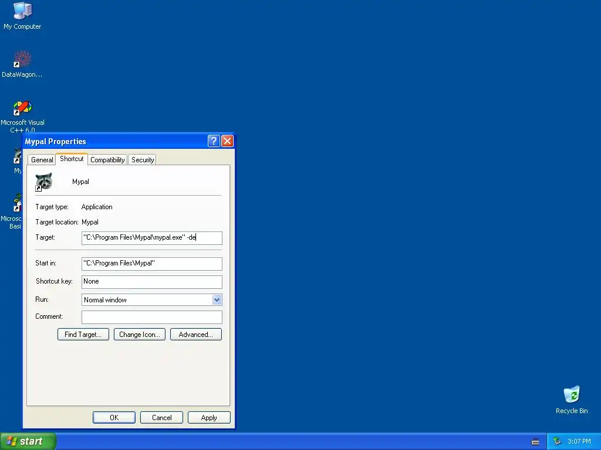
Task: Click the Mypal raccoon icon in Properties
Action: point(43,182)
